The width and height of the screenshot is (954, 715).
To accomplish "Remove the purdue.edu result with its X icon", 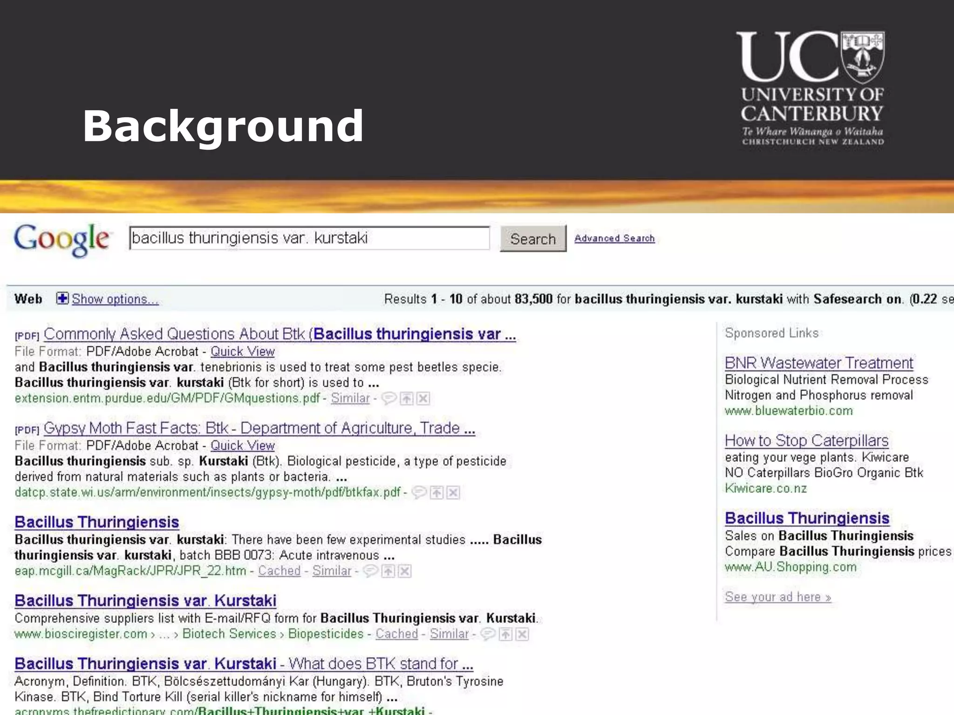I will [x=423, y=398].
